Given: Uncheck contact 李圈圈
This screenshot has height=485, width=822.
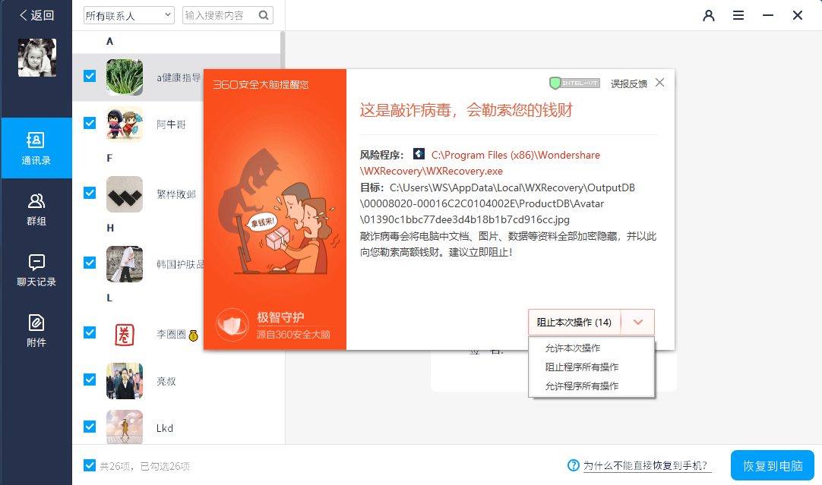Looking at the screenshot, I should coord(90,332).
